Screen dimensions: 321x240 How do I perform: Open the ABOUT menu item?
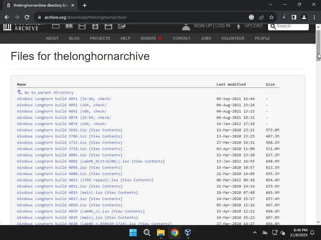(x=52, y=38)
